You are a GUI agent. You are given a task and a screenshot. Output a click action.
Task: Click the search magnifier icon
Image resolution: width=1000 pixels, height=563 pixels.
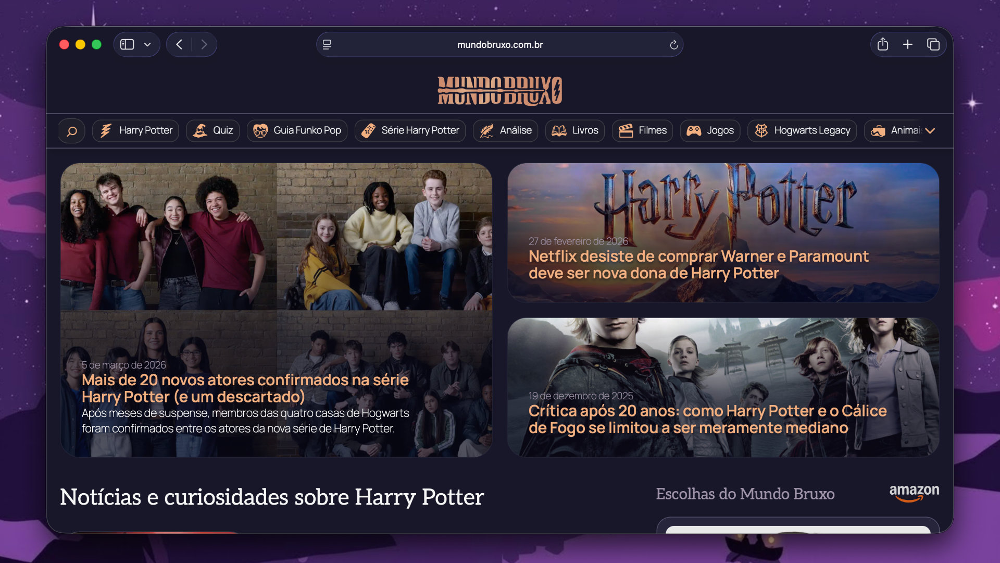(72, 131)
